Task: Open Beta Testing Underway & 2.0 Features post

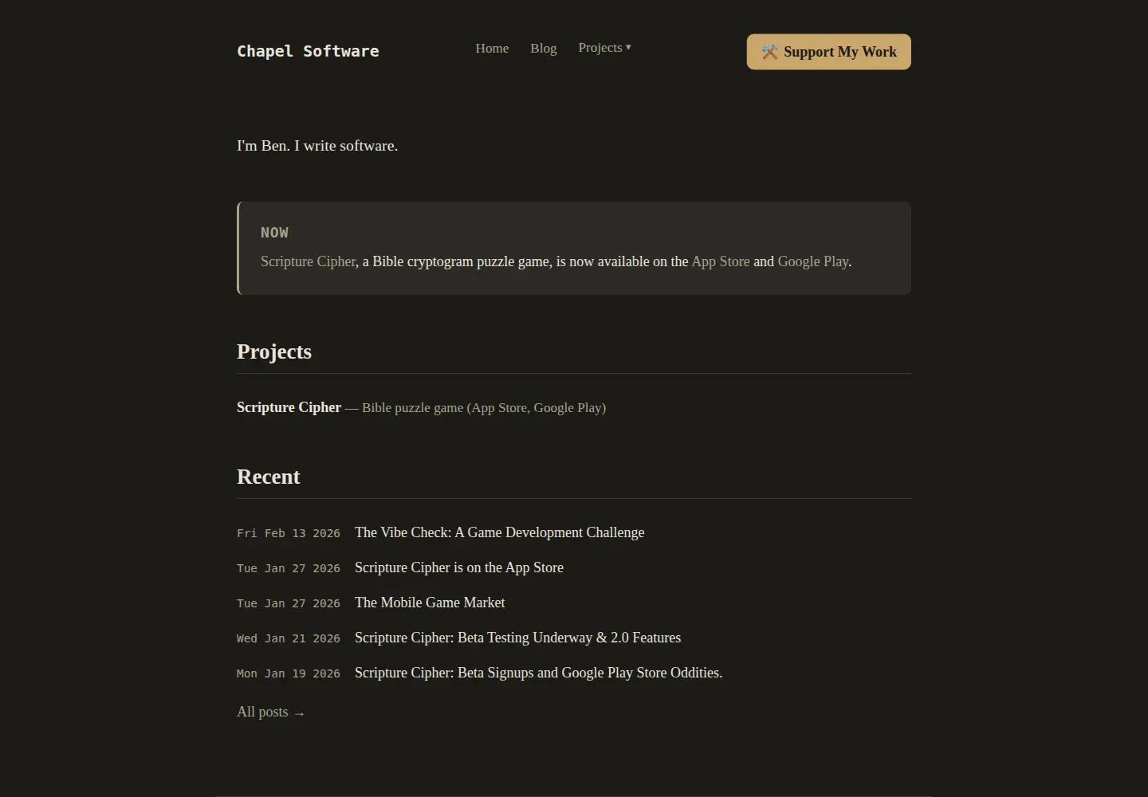Action: pyautogui.click(x=517, y=638)
